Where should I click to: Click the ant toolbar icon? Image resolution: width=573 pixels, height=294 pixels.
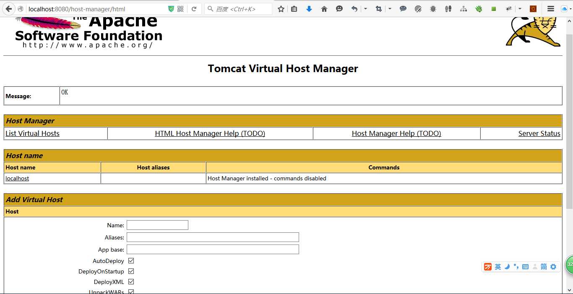point(509,9)
